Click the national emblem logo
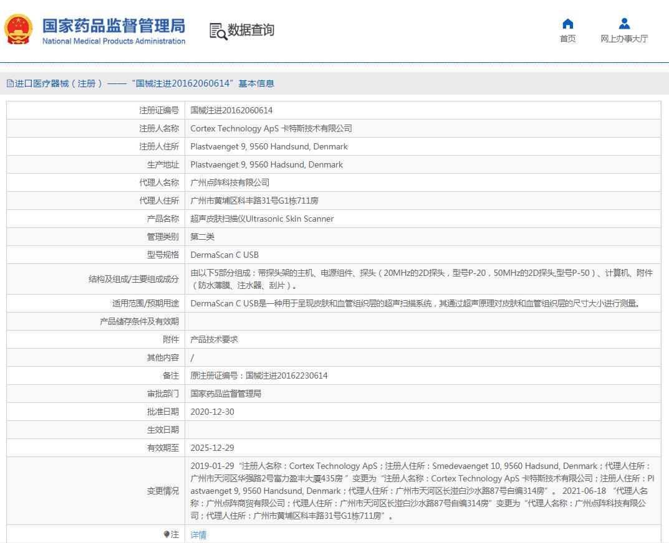Screen dimensions: 669x543 [18, 30]
